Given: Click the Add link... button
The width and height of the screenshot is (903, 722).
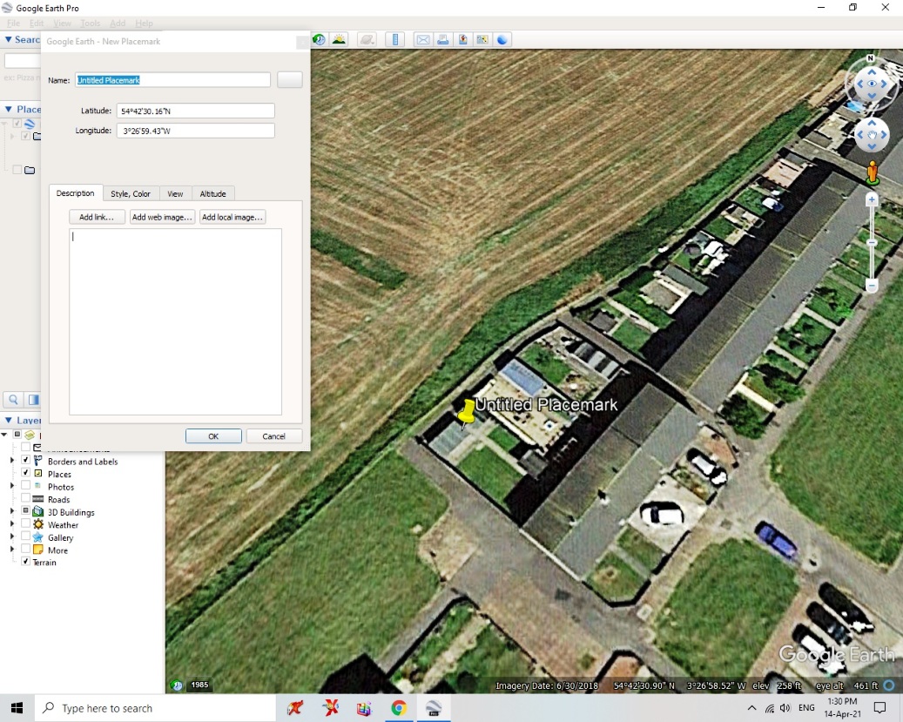Looking at the screenshot, I should 97,217.
